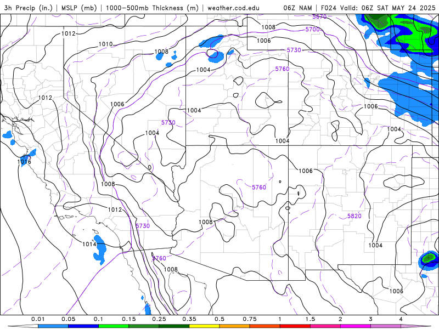This screenshot has width=439, height=329.
Task: Choose the red-orange 0.75 legend swatch
Action: pyautogui.click(x=264, y=326)
